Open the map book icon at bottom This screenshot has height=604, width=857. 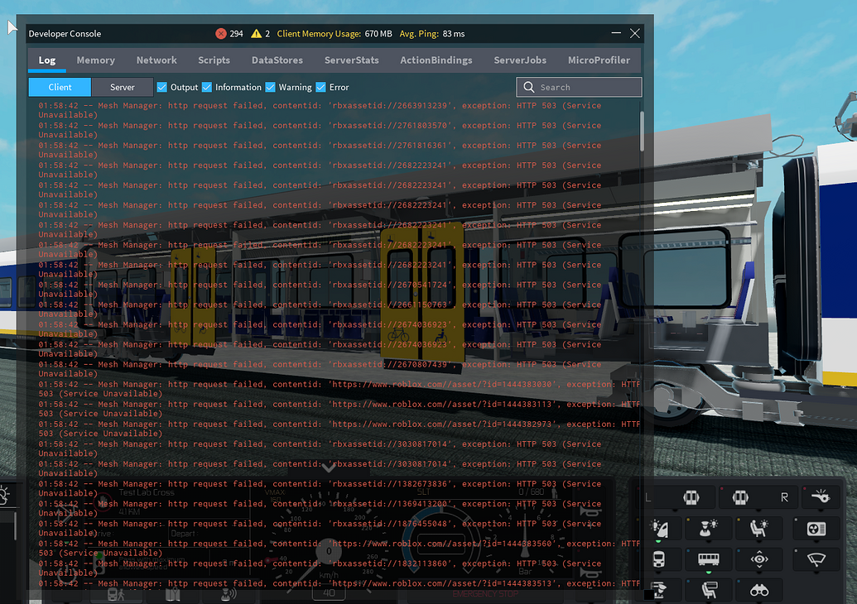(173, 595)
